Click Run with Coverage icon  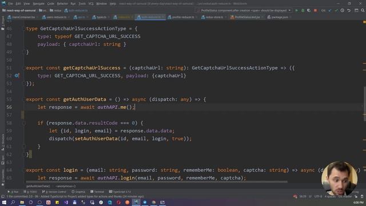309,10
